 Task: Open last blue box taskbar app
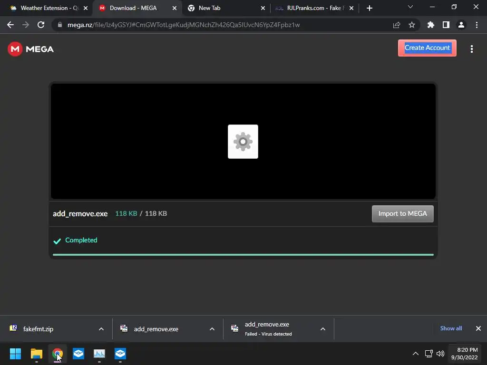click(120, 354)
